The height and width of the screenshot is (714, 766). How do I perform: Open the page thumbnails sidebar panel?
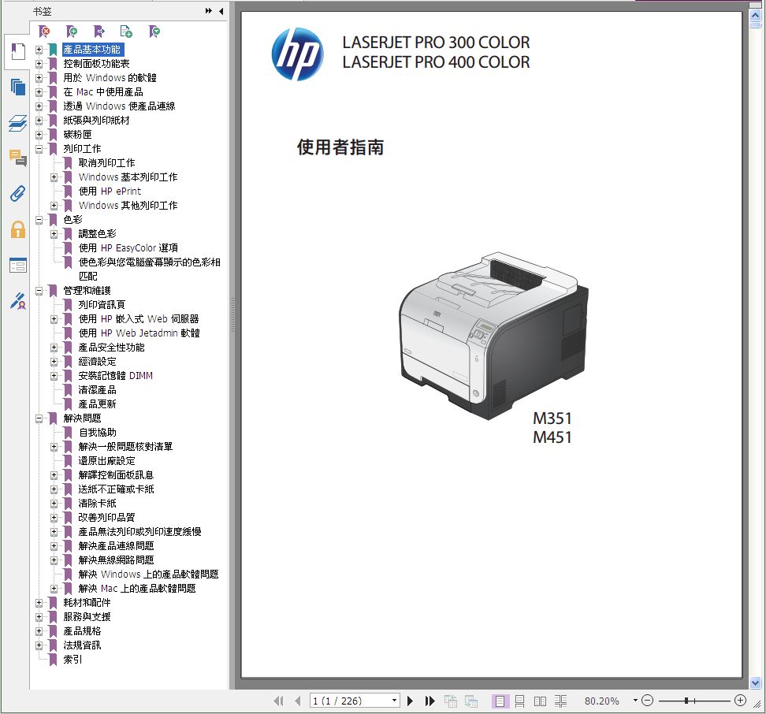click(18, 87)
